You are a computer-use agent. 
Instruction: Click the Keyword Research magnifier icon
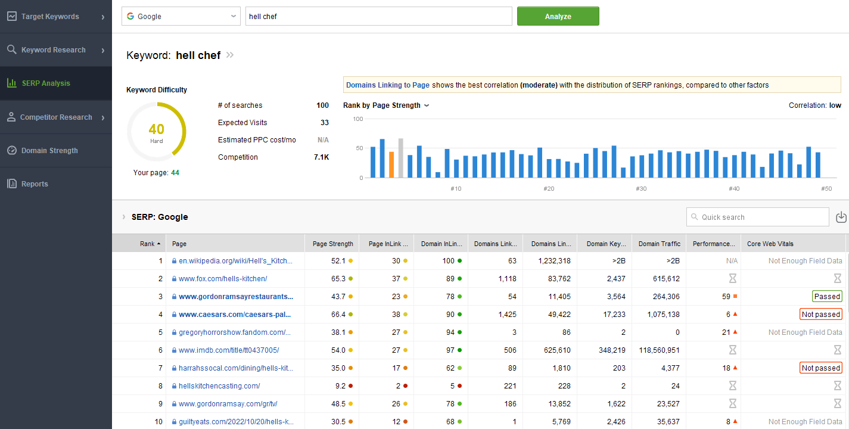(12, 50)
